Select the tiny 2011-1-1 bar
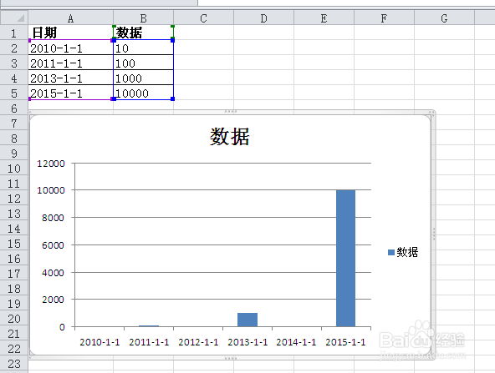The image size is (495, 373). [x=149, y=325]
